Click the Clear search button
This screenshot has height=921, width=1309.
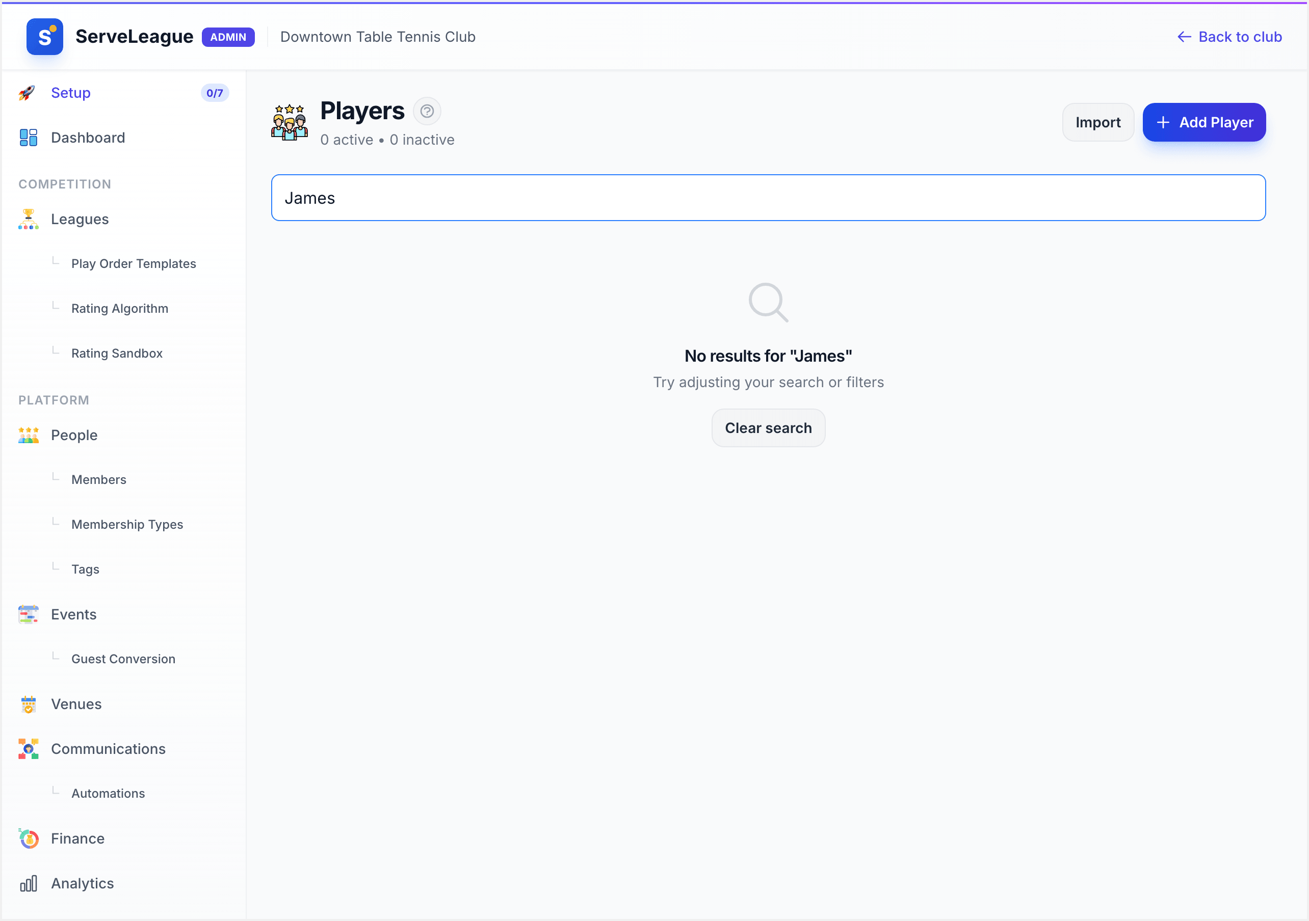(768, 428)
